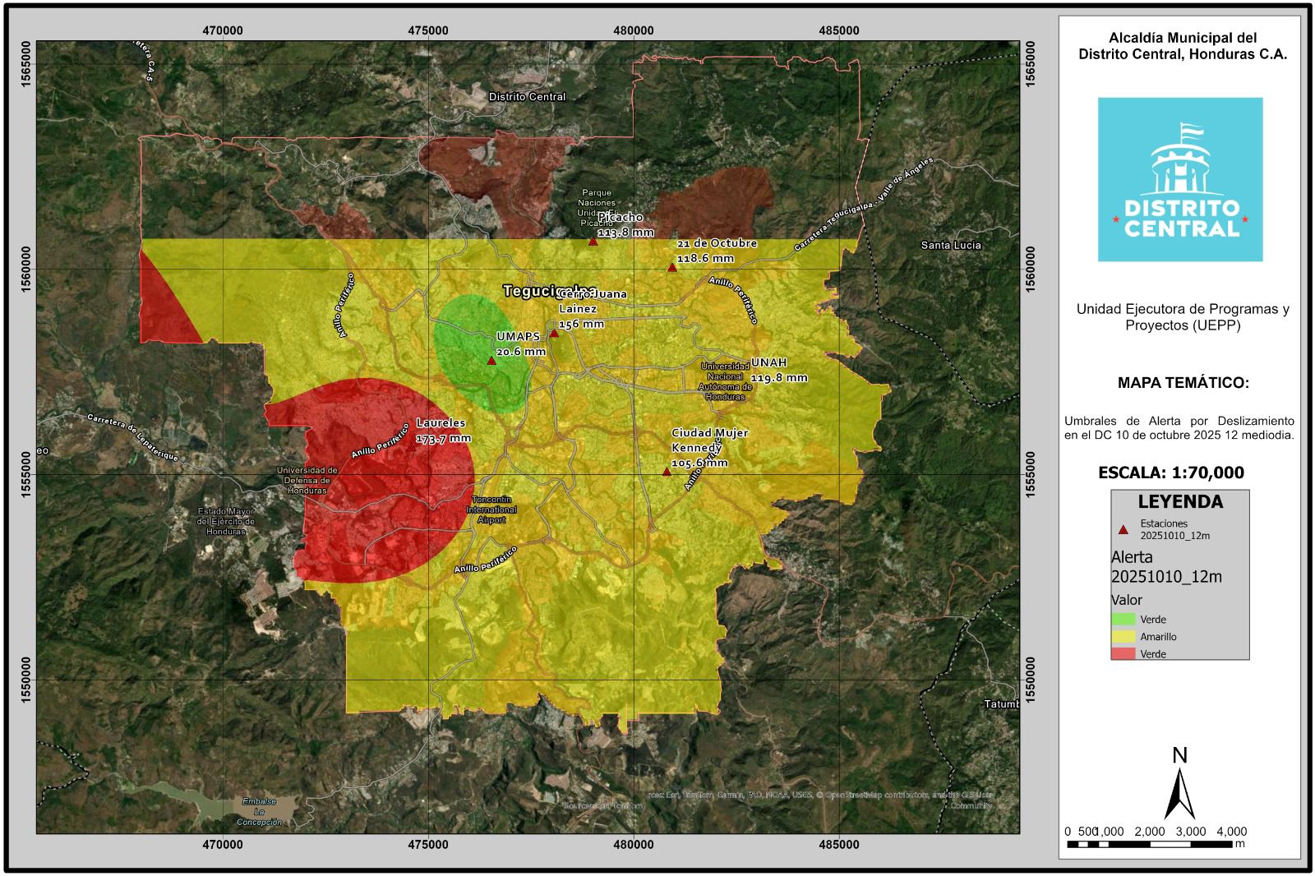Select the green swatch in the legend
Screen dimensions: 1315x876
point(1123,620)
